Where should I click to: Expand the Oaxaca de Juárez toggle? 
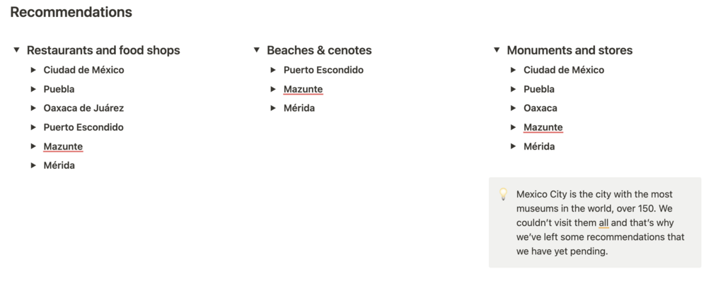click(33, 108)
